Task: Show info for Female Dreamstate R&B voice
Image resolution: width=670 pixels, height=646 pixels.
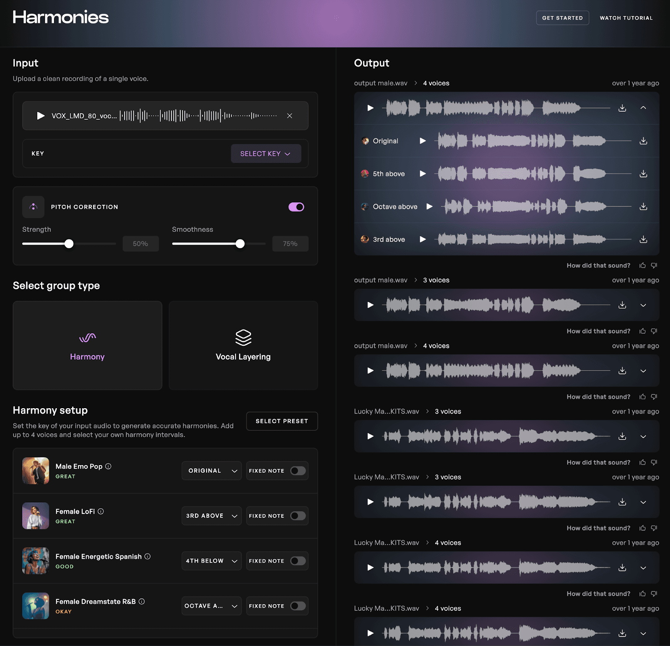Action: [142, 601]
